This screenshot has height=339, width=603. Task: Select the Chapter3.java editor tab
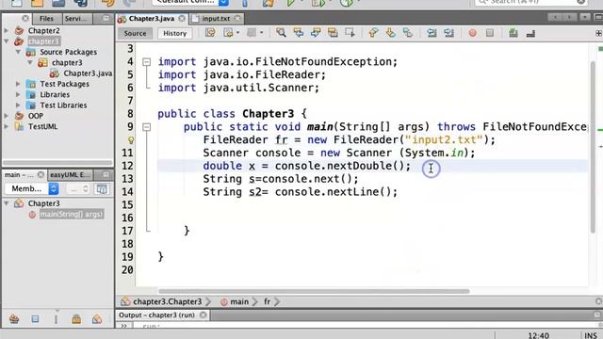[151, 19]
